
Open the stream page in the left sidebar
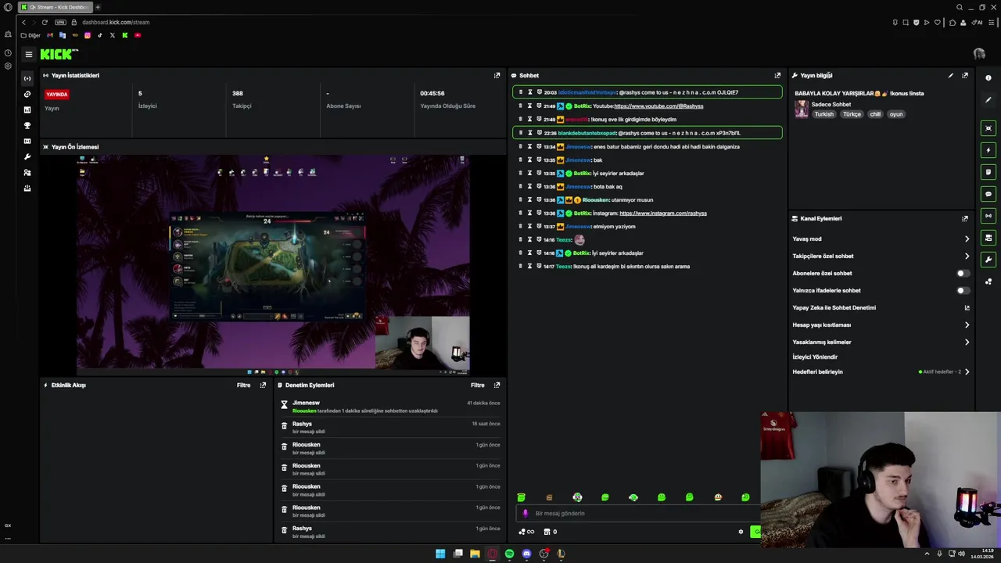point(27,78)
